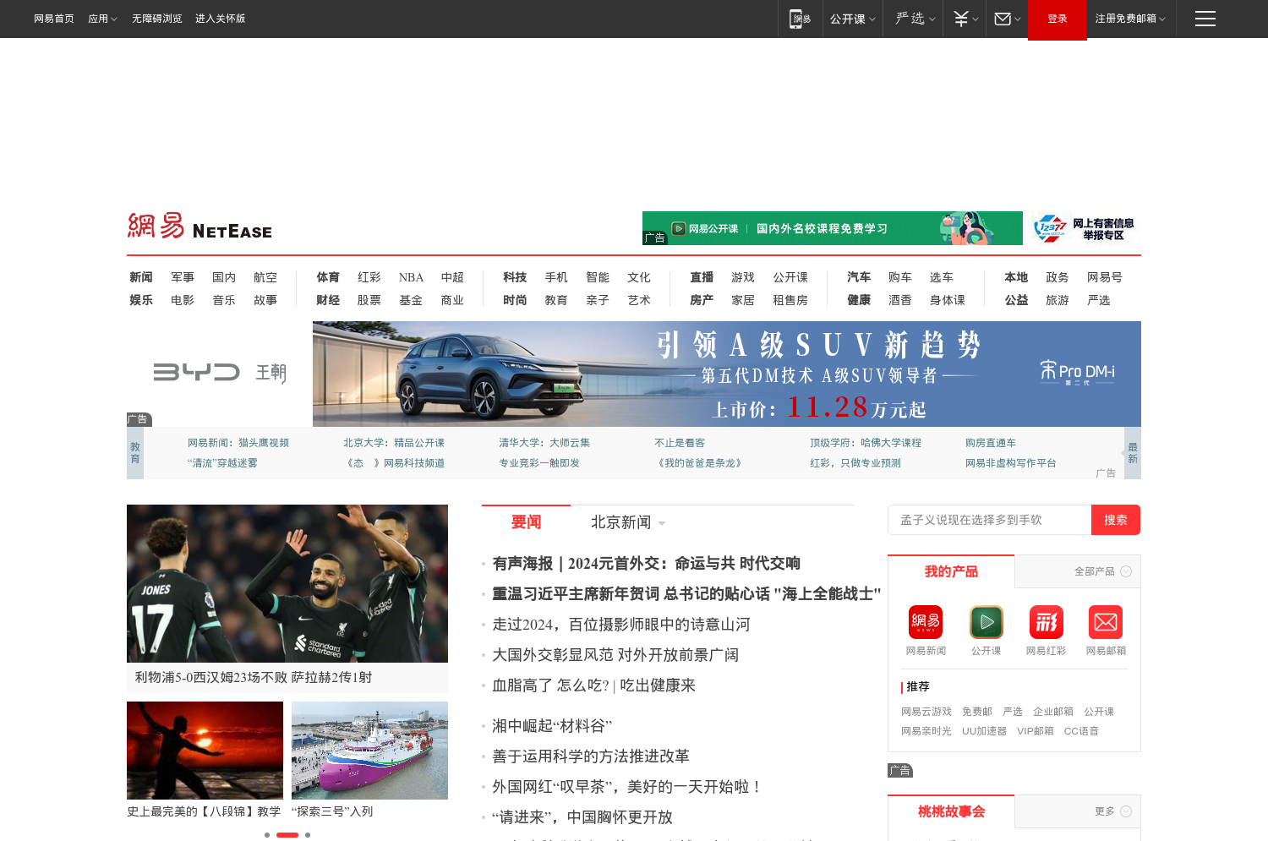
Task: Open UU加速器 recommended link
Action: click(984, 731)
